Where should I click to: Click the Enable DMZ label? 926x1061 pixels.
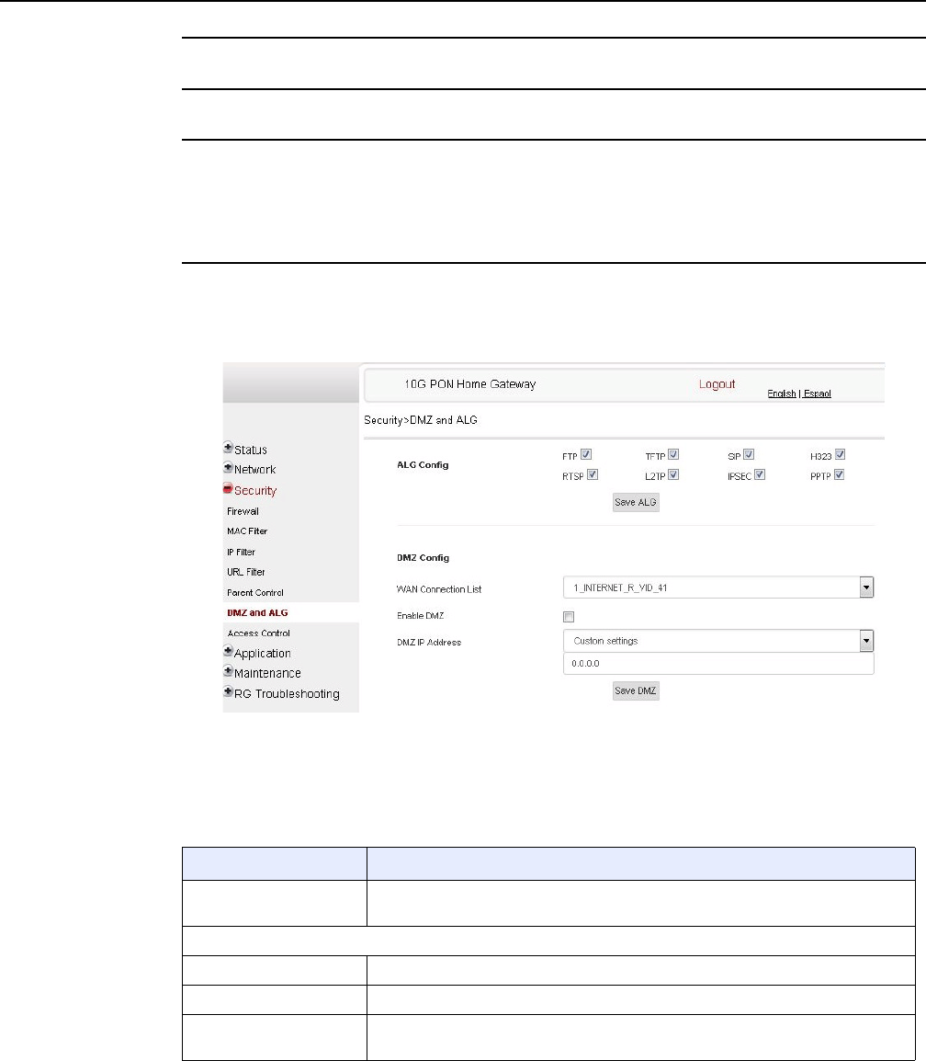tap(420, 616)
